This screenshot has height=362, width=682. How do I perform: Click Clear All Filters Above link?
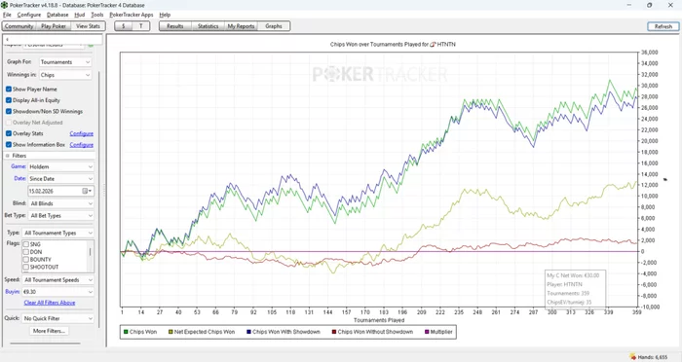coord(50,303)
